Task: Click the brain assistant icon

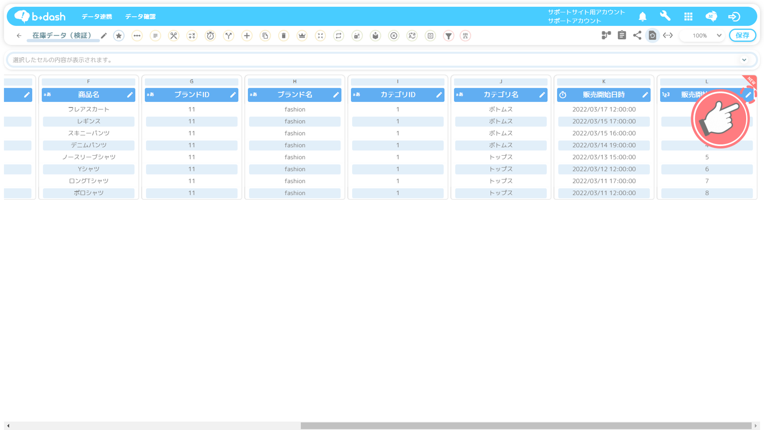Action: pyautogui.click(x=711, y=16)
